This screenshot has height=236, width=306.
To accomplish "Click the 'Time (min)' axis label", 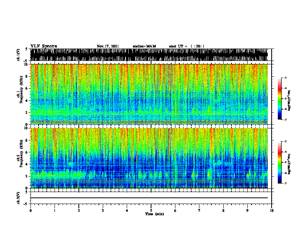I will [x=155, y=214].
